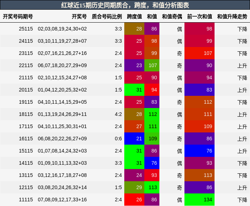This screenshot has width=250, height=206.
Task: Select the 和值升降走势 column header
Action: coord(232,17)
